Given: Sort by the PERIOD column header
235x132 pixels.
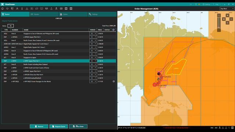Looking at the screenshot, I should [93, 30].
